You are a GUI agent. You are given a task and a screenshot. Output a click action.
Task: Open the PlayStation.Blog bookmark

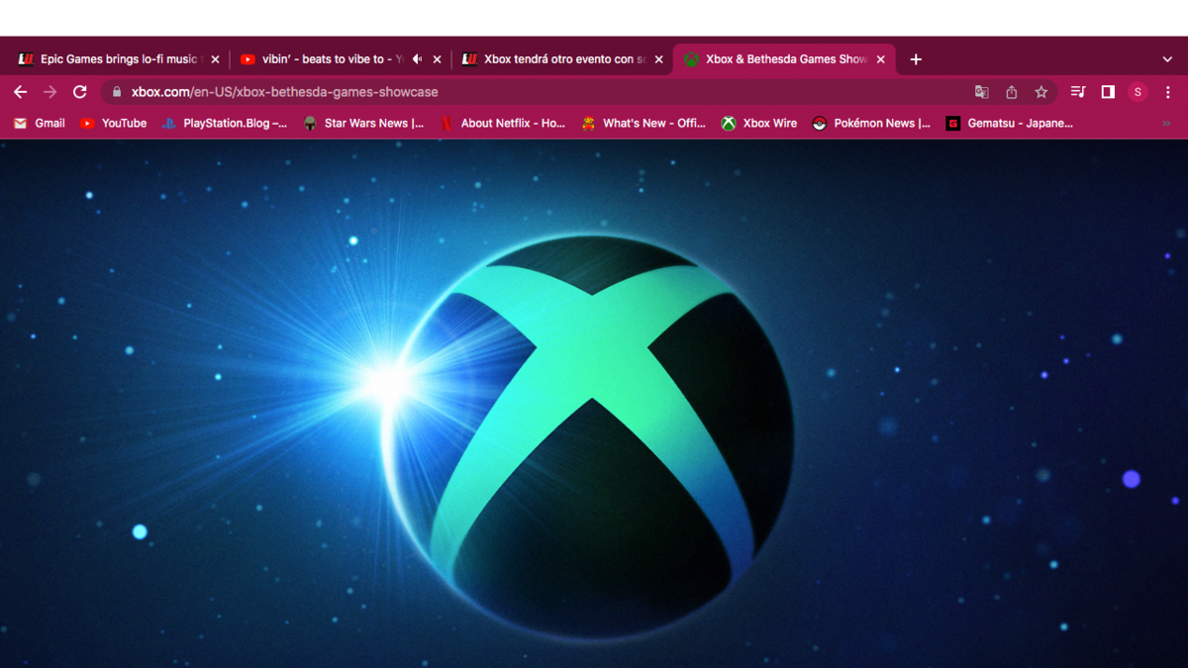[x=225, y=124]
